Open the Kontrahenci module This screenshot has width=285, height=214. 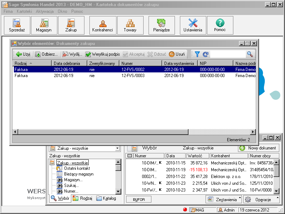pyautogui.click(x=103, y=25)
